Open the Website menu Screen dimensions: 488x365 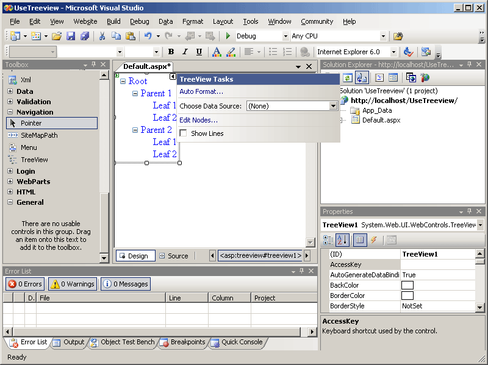pos(85,21)
